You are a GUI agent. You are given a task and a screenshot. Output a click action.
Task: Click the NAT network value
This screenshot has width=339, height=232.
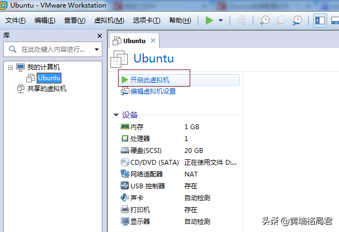[191, 174]
